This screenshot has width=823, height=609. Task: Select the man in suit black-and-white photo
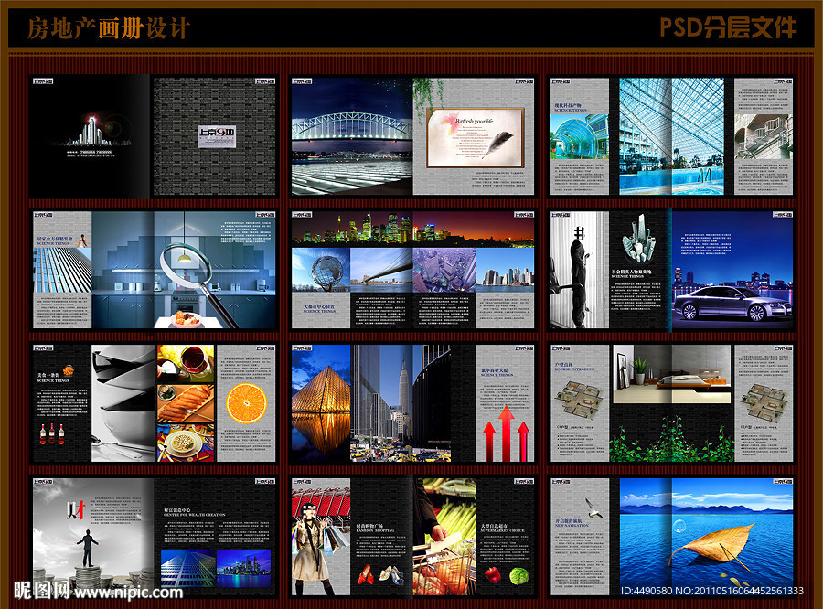point(580,270)
